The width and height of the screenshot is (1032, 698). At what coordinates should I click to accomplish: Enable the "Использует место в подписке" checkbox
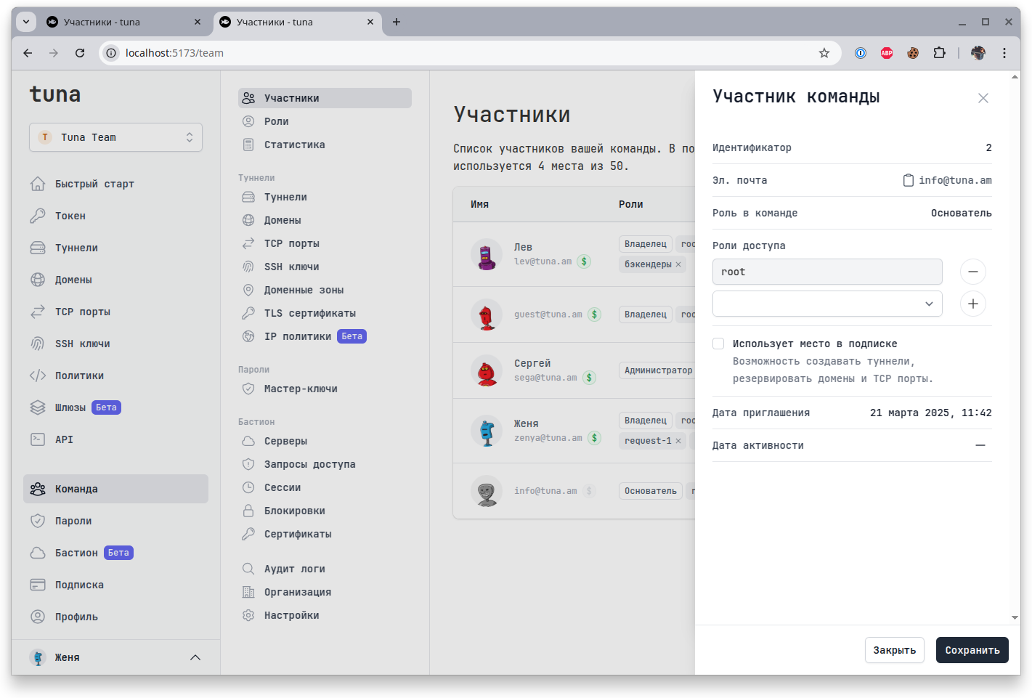coord(718,344)
